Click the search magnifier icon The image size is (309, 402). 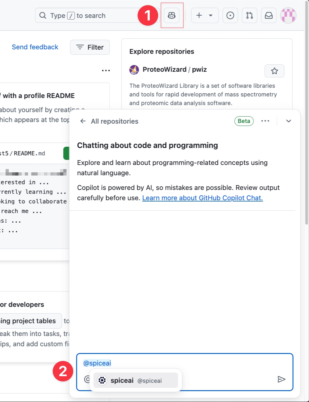43,15
